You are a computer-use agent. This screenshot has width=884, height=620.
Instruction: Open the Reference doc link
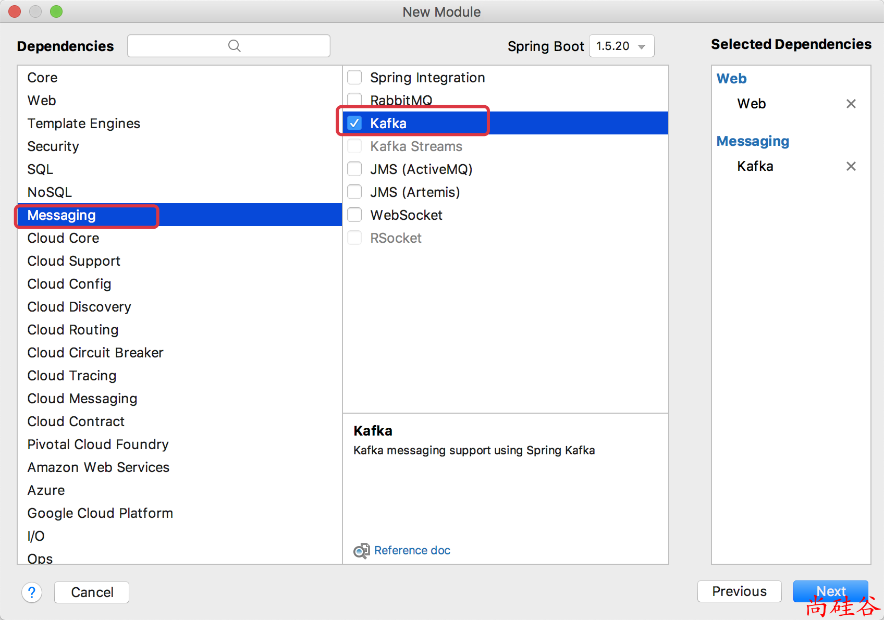[x=412, y=551]
